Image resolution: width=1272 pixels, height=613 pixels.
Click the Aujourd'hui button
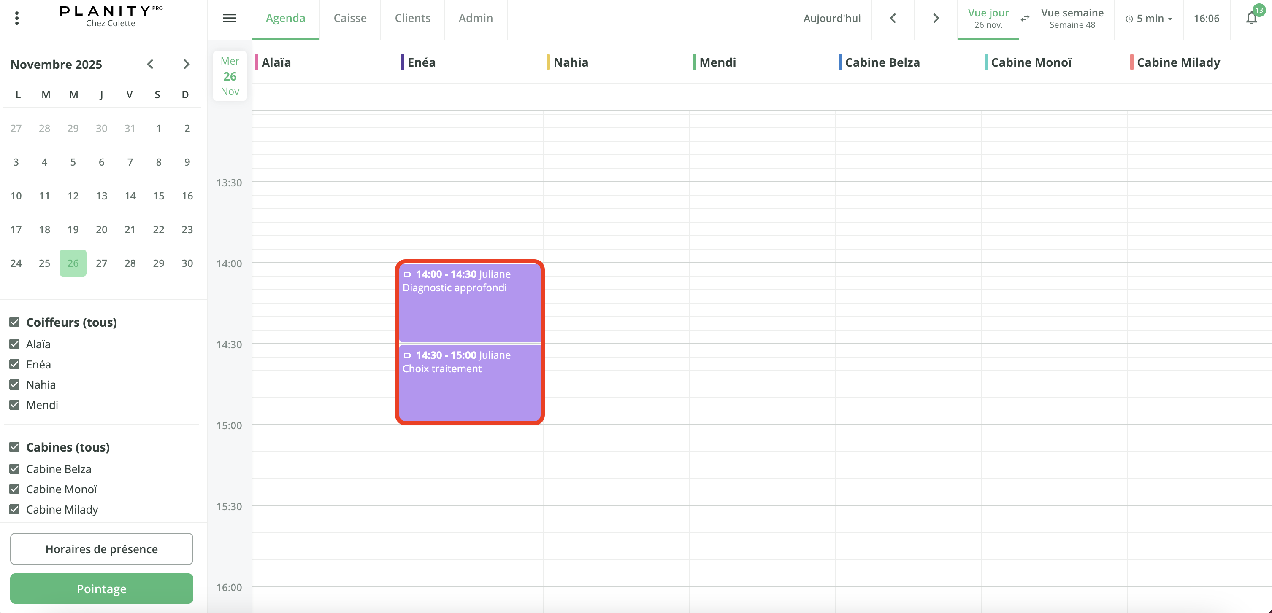(x=831, y=18)
